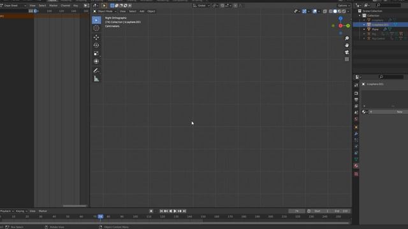Collapse the Collection in outliner
Screen dimensions: 408x229
pyautogui.click(x=360, y=15)
